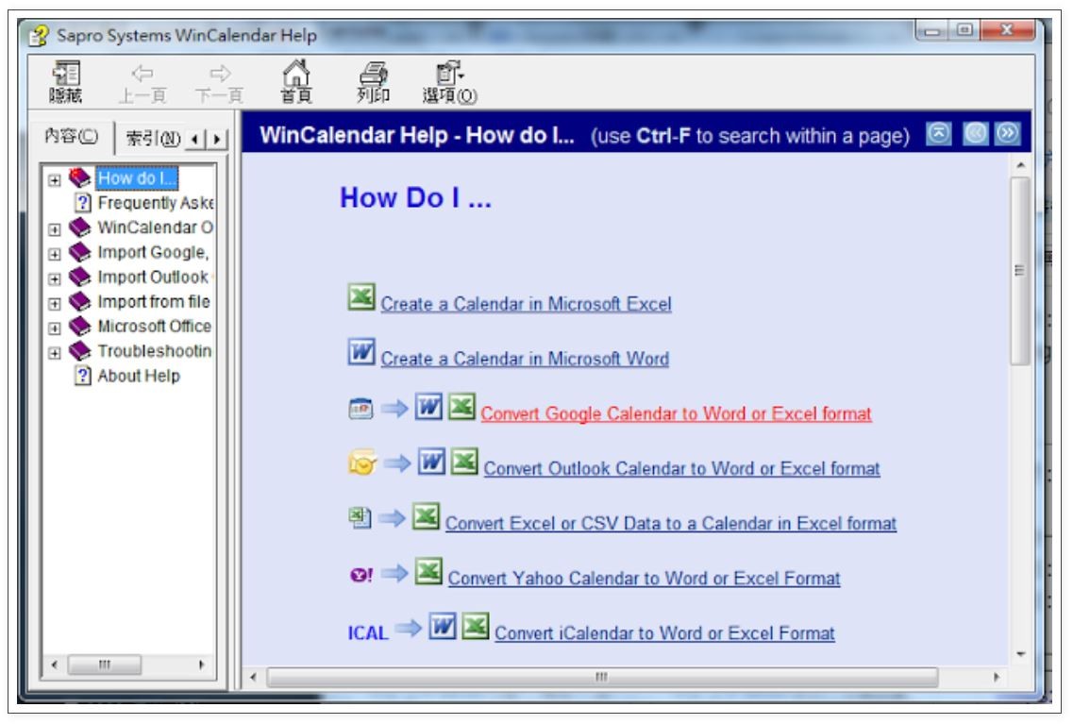Select Import Google, book in tree

tap(153, 253)
